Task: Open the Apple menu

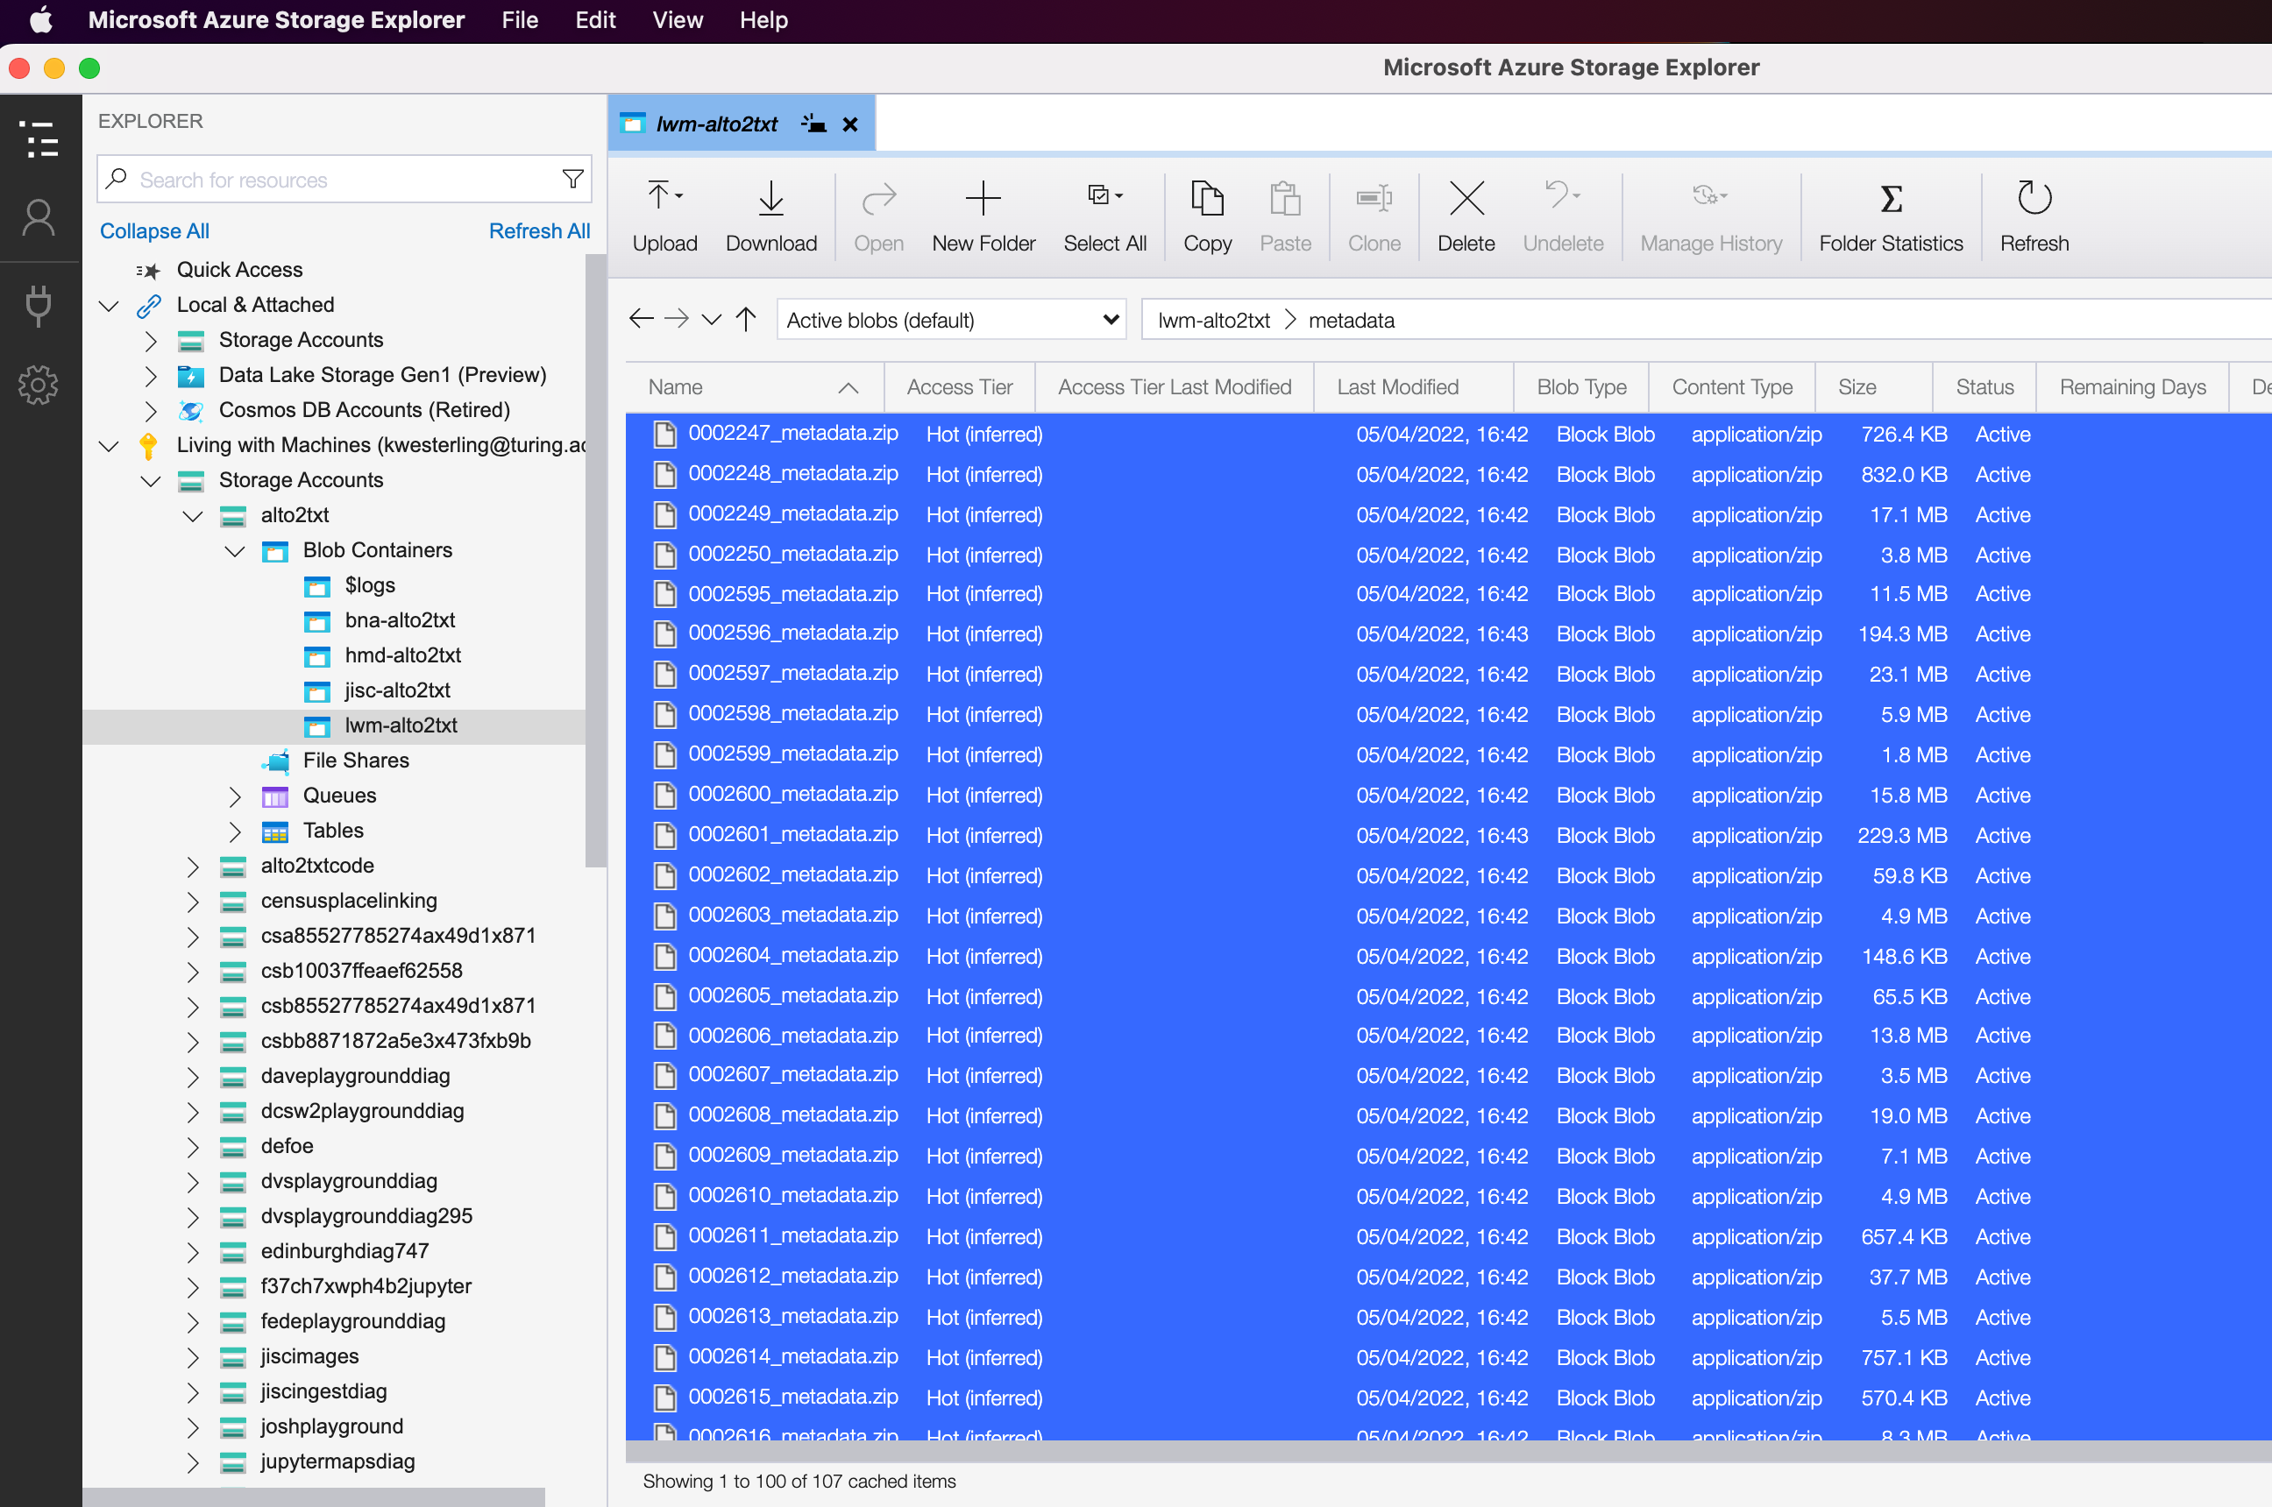Action: point(41,20)
